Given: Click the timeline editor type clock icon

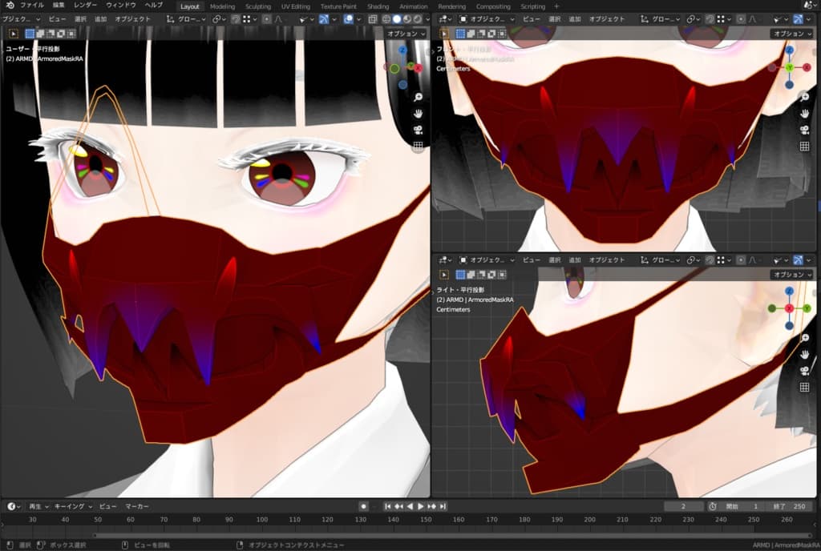Looking at the screenshot, I should tap(12, 506).
